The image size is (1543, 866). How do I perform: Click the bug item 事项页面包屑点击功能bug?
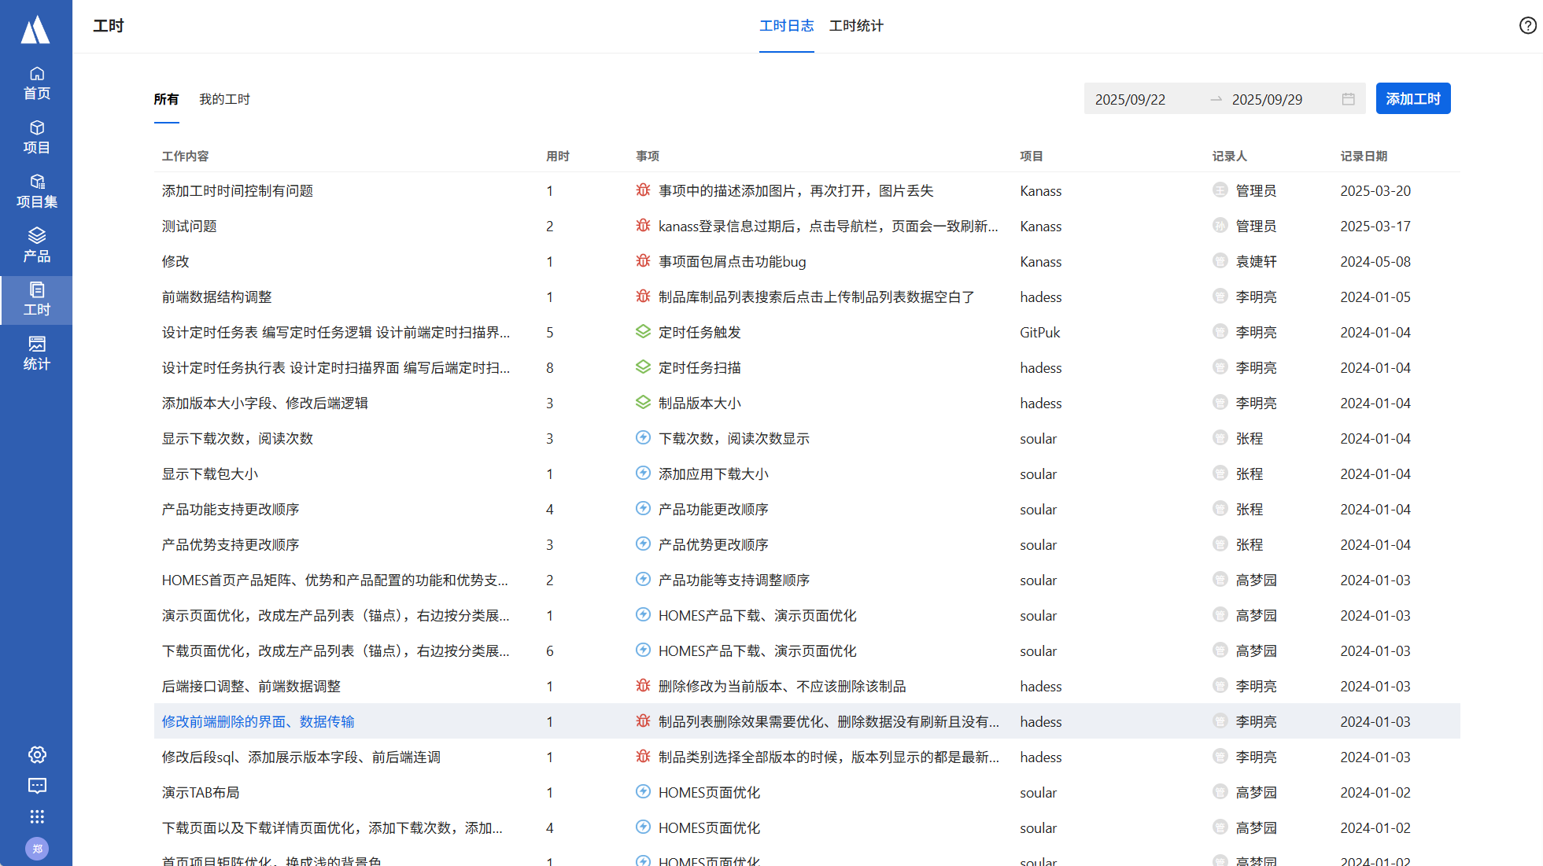[x=732, y=262]
